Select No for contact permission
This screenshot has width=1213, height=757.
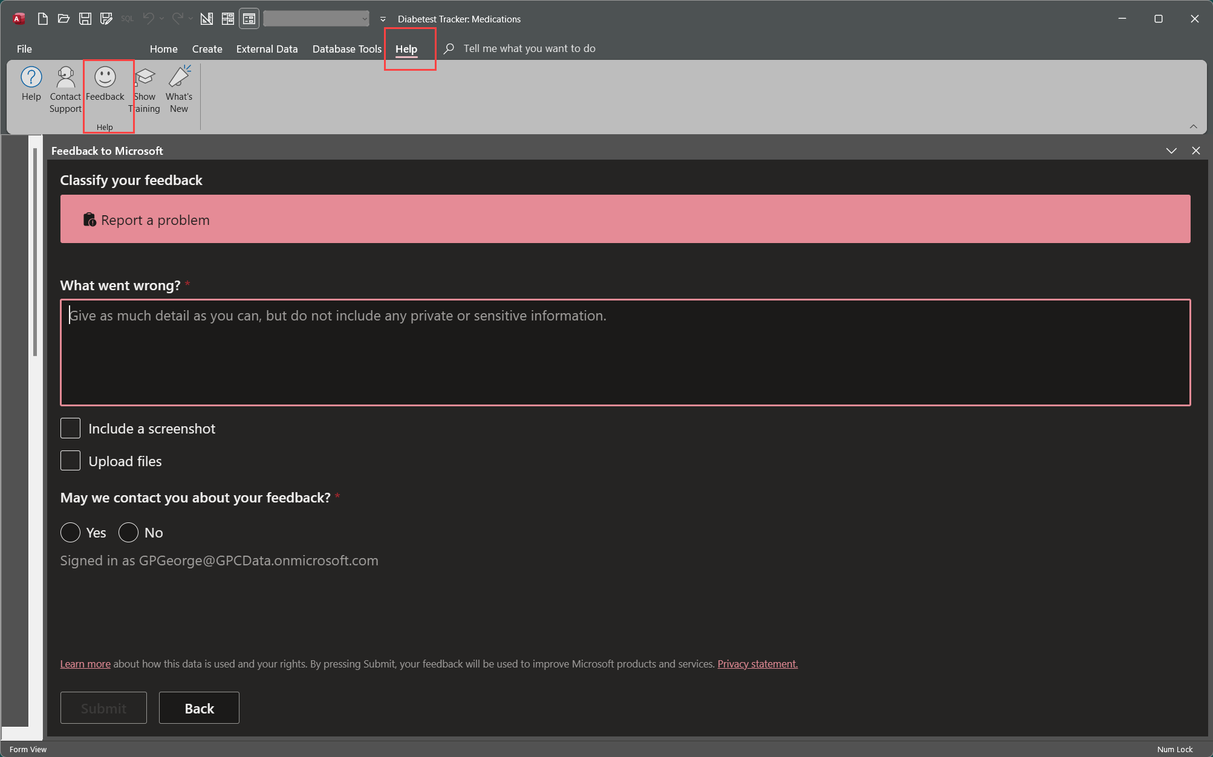point(128,532)
